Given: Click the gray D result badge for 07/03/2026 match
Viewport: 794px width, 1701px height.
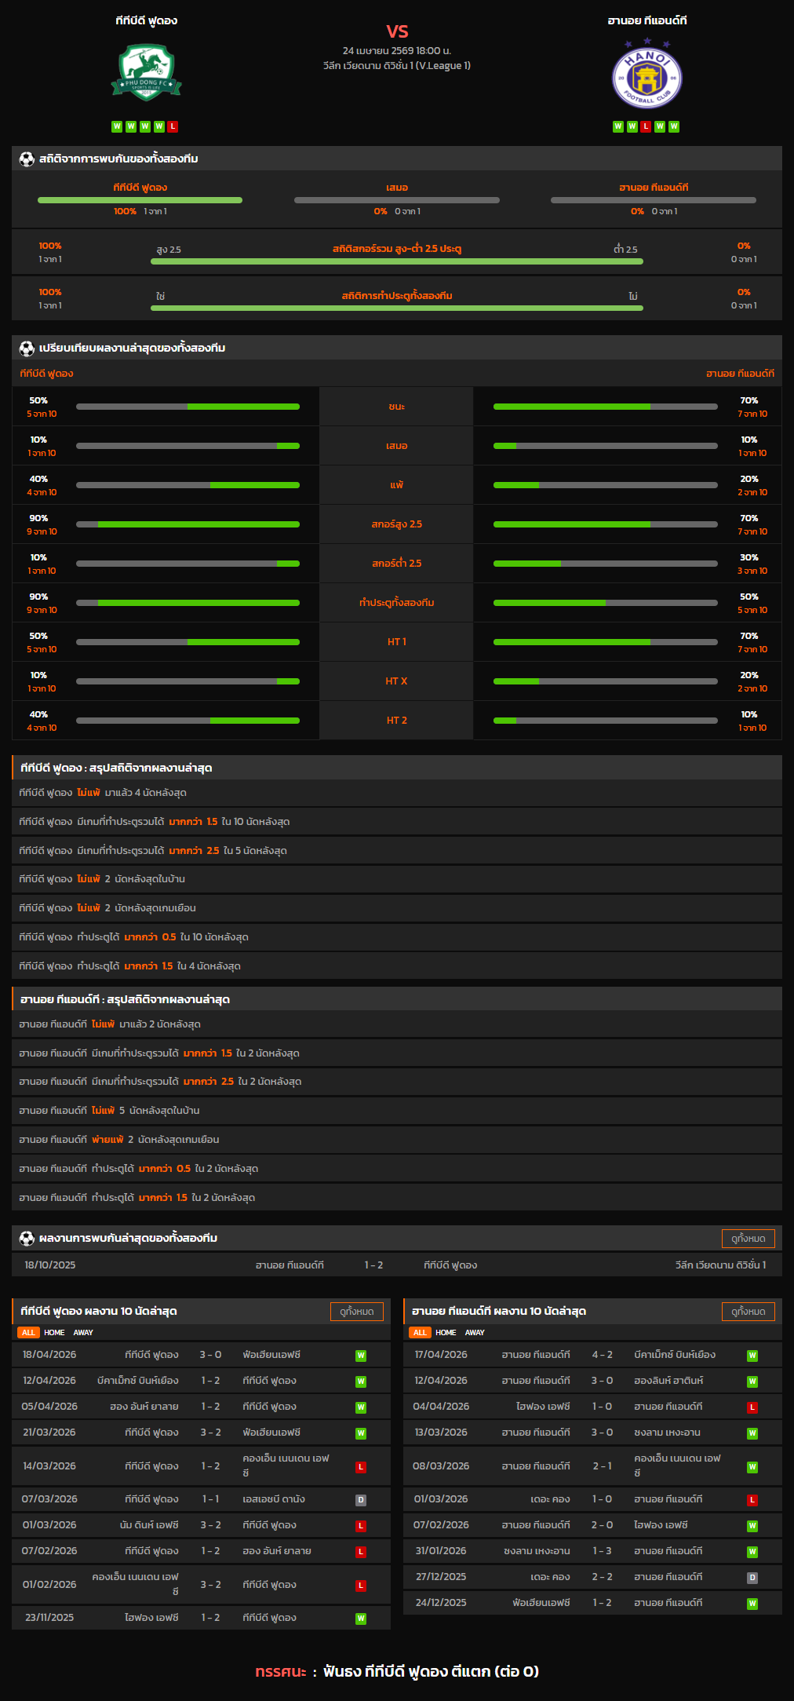Looking at the screenshot, I should [361, 1500].
